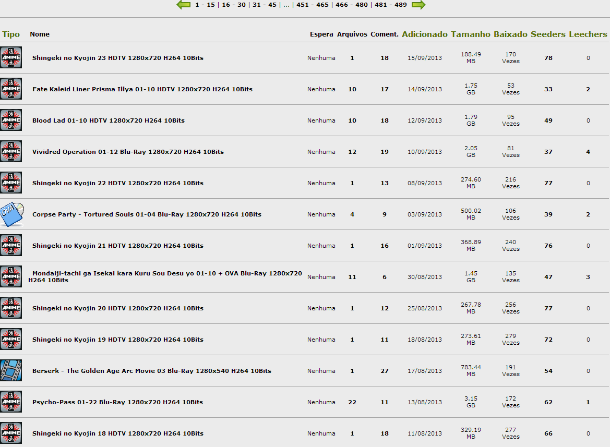Open torrent Fate Kaleid Liner Prisma Illya 01-10
610x447 pixels.
(142, 89)
